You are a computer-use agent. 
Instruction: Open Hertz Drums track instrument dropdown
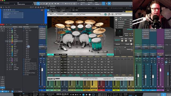8,13
